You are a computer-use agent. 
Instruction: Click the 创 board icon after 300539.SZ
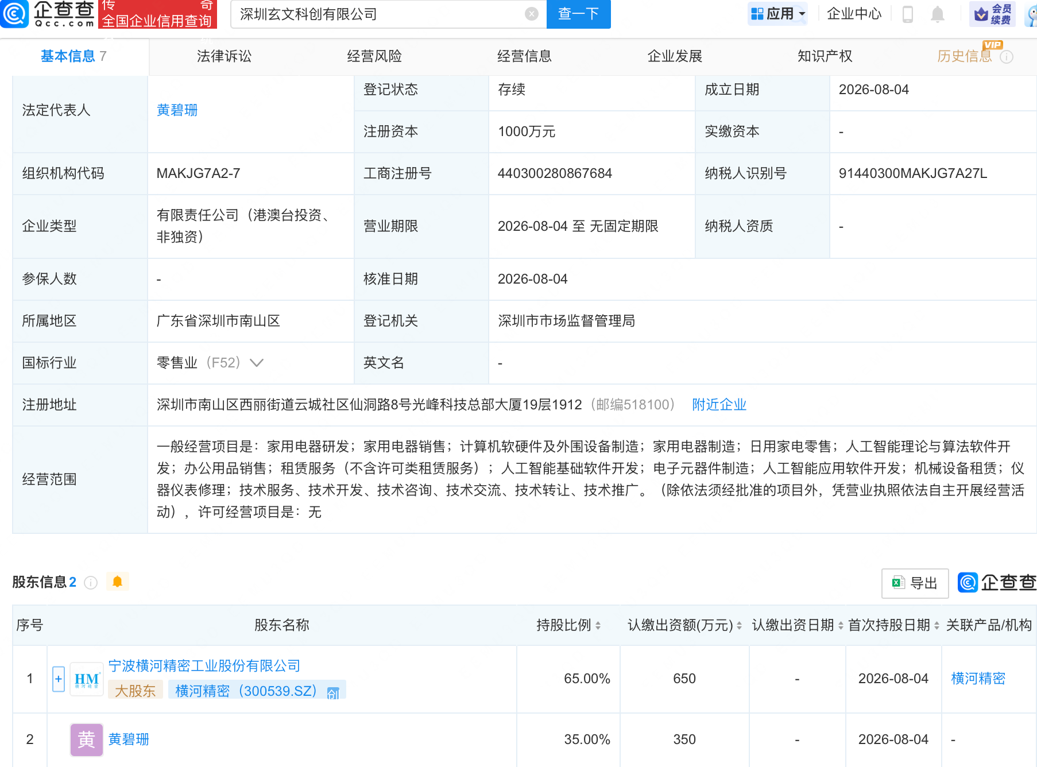point(333,693)
